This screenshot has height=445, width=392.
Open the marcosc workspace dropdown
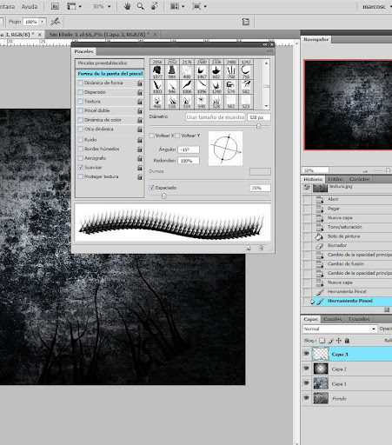pyautogui.click(x=377, y=6)
